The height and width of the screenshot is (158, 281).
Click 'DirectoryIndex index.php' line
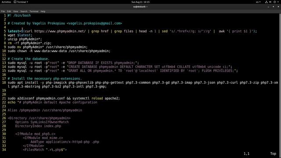(38, 126)
